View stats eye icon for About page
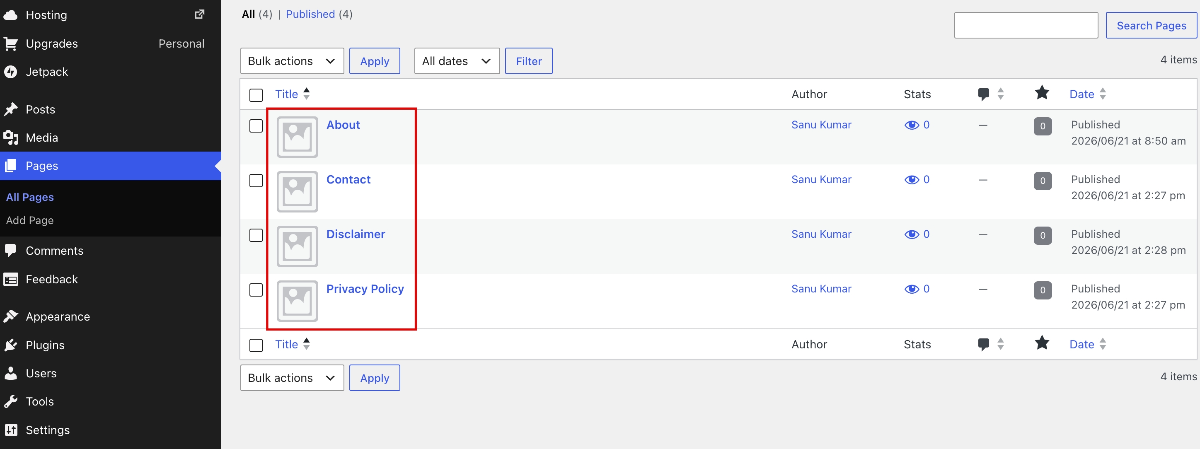1200x449 pixels. tap(911, 125)
